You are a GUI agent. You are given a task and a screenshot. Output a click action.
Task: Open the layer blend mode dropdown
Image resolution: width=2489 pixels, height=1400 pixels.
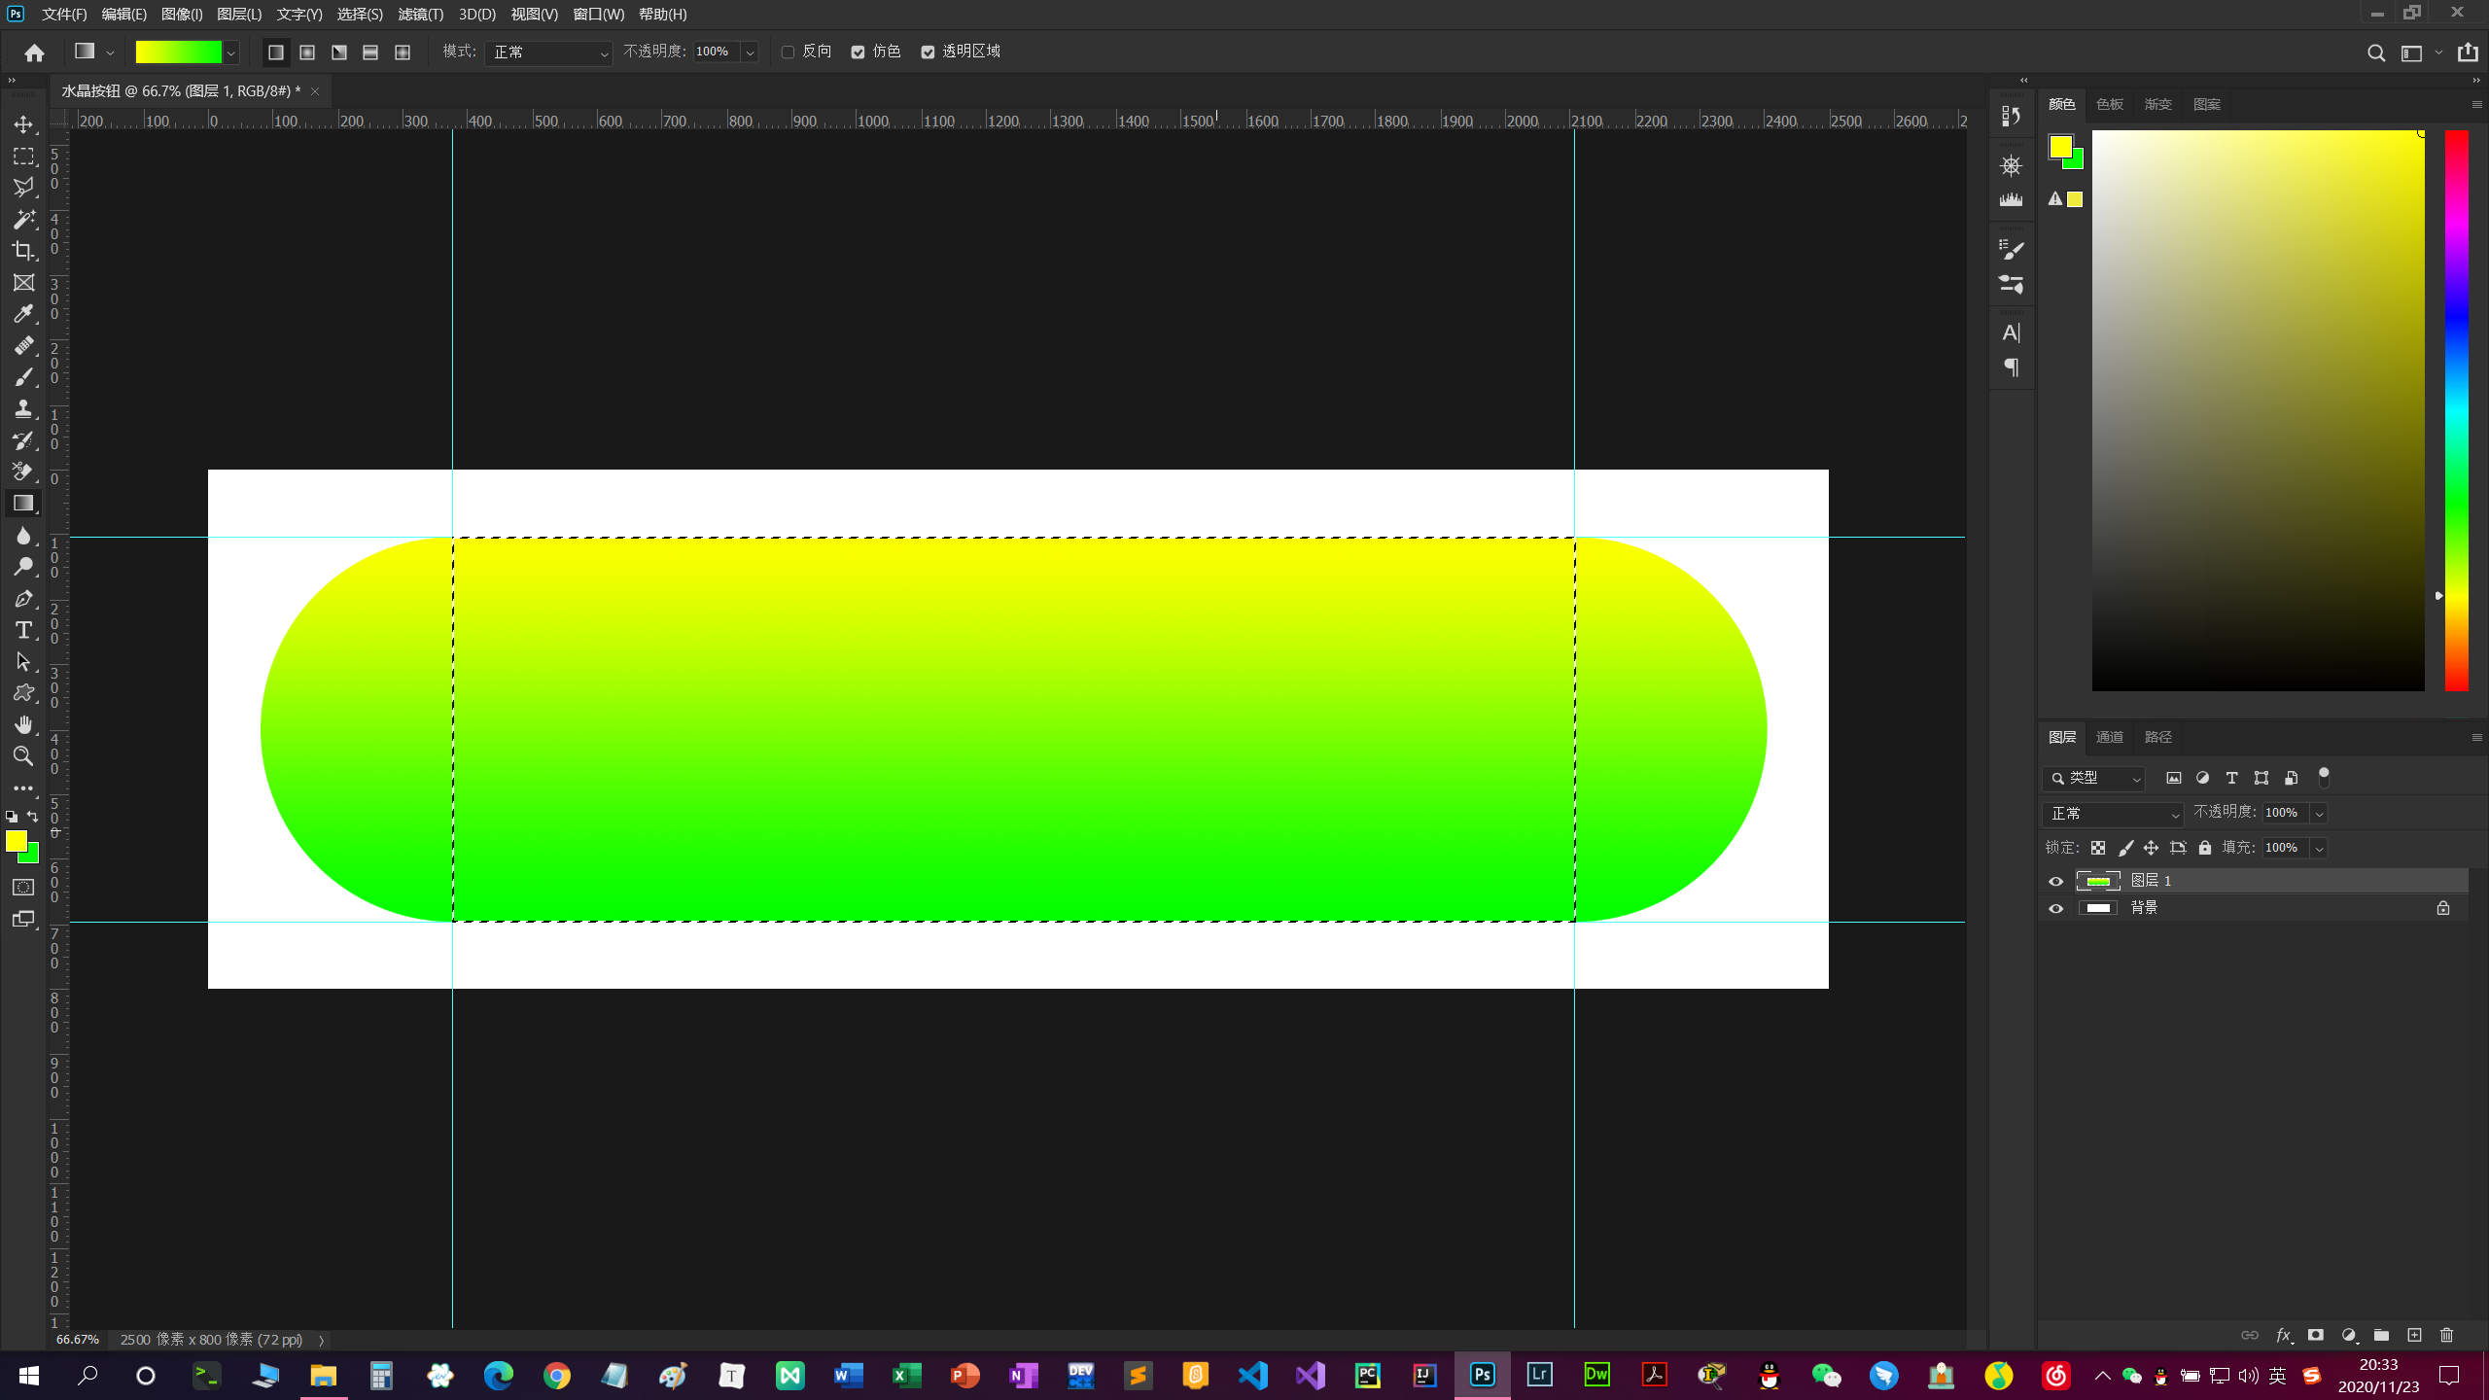(2113, 814)
